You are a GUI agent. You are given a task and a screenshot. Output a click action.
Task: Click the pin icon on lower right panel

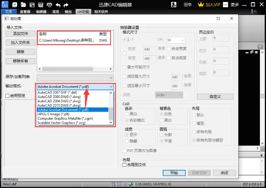[x=261, y=155]
